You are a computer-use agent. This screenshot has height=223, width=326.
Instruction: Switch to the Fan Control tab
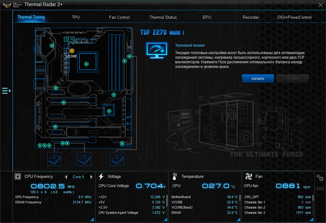point(119,17)
